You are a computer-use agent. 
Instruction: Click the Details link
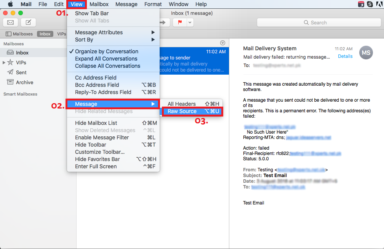coord(345,56)
